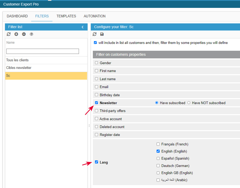Screen dimensions: 240x188
Task: Refresh the filter configuration panel
Action: point(94,34)
